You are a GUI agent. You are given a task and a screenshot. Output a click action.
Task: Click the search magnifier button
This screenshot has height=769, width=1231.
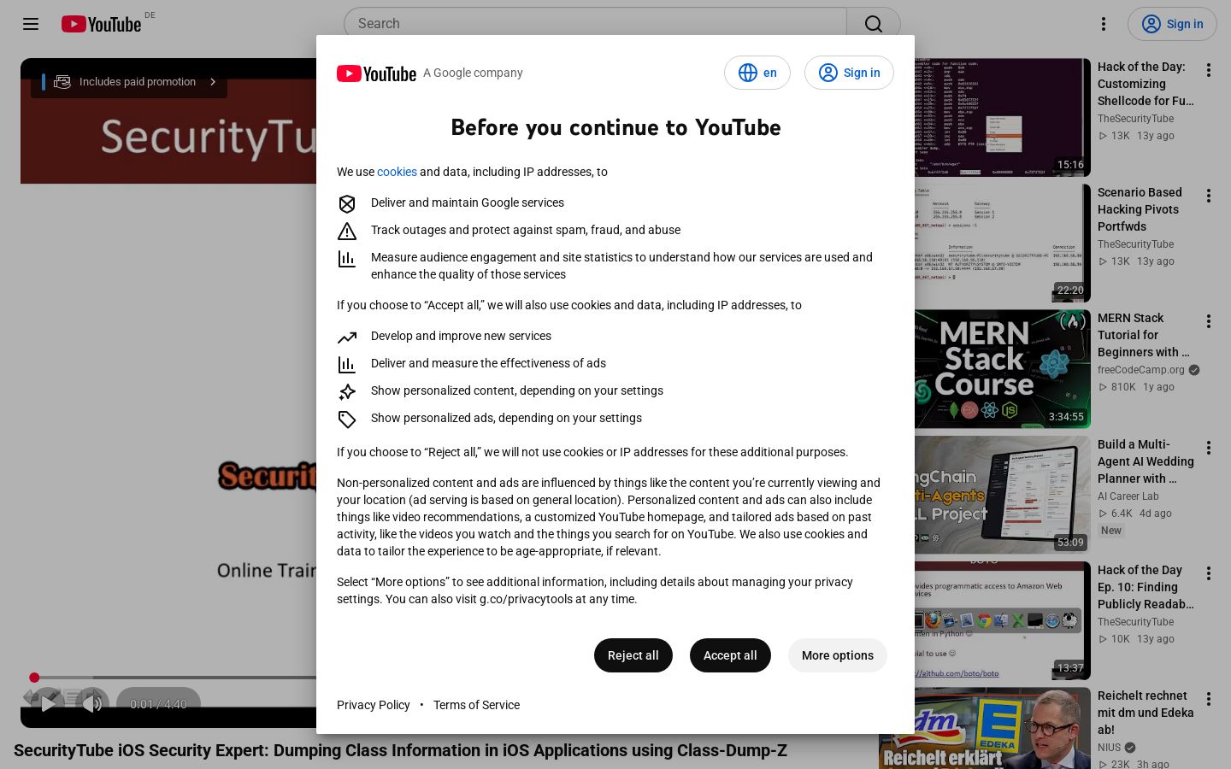[873, 24]
